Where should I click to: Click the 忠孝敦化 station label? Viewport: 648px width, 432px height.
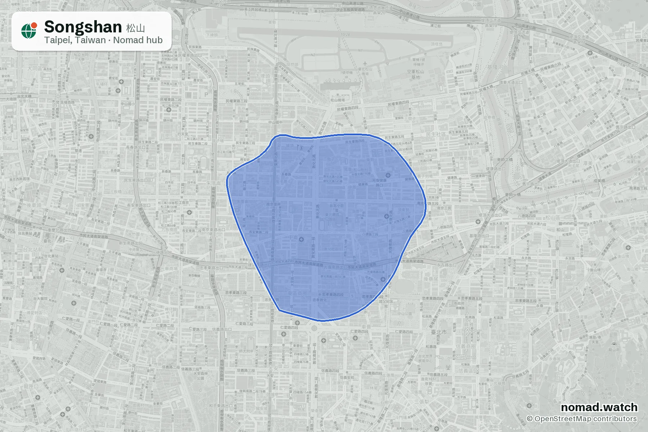pos(320,300)
